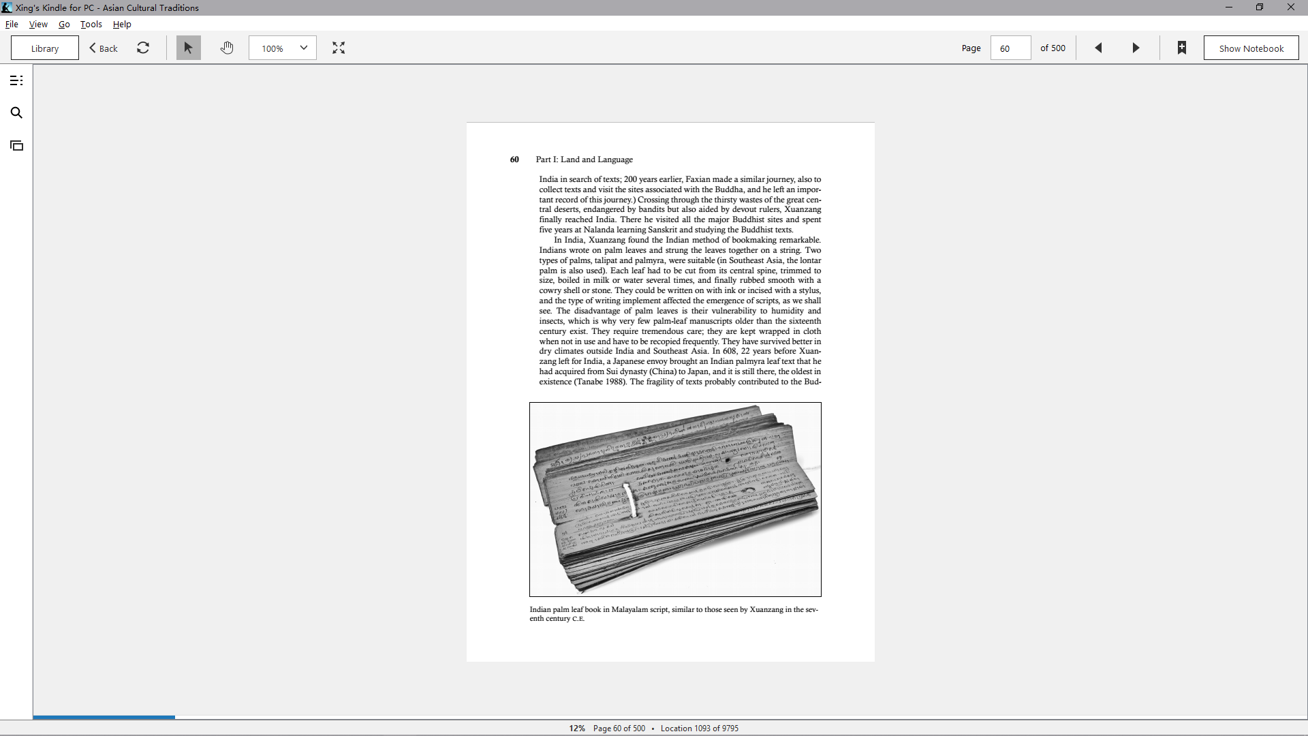Click the image caption about Malayalam script
Screen dimensions: 1308x736
674,614
